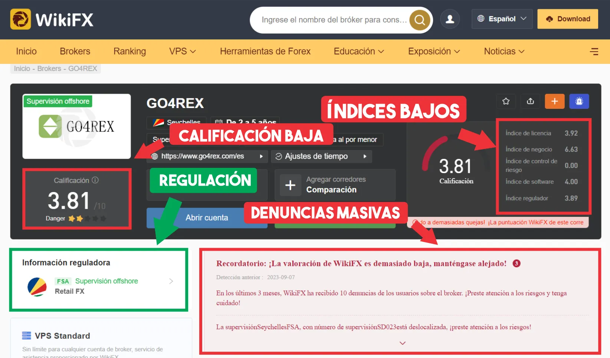610x358 pixels.
Task: Click the Detección anterior 2023-09-07 text
Action: [256, 277]
